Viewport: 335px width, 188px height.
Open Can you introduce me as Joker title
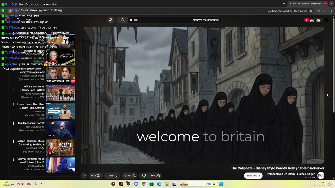tap(31, 161)
